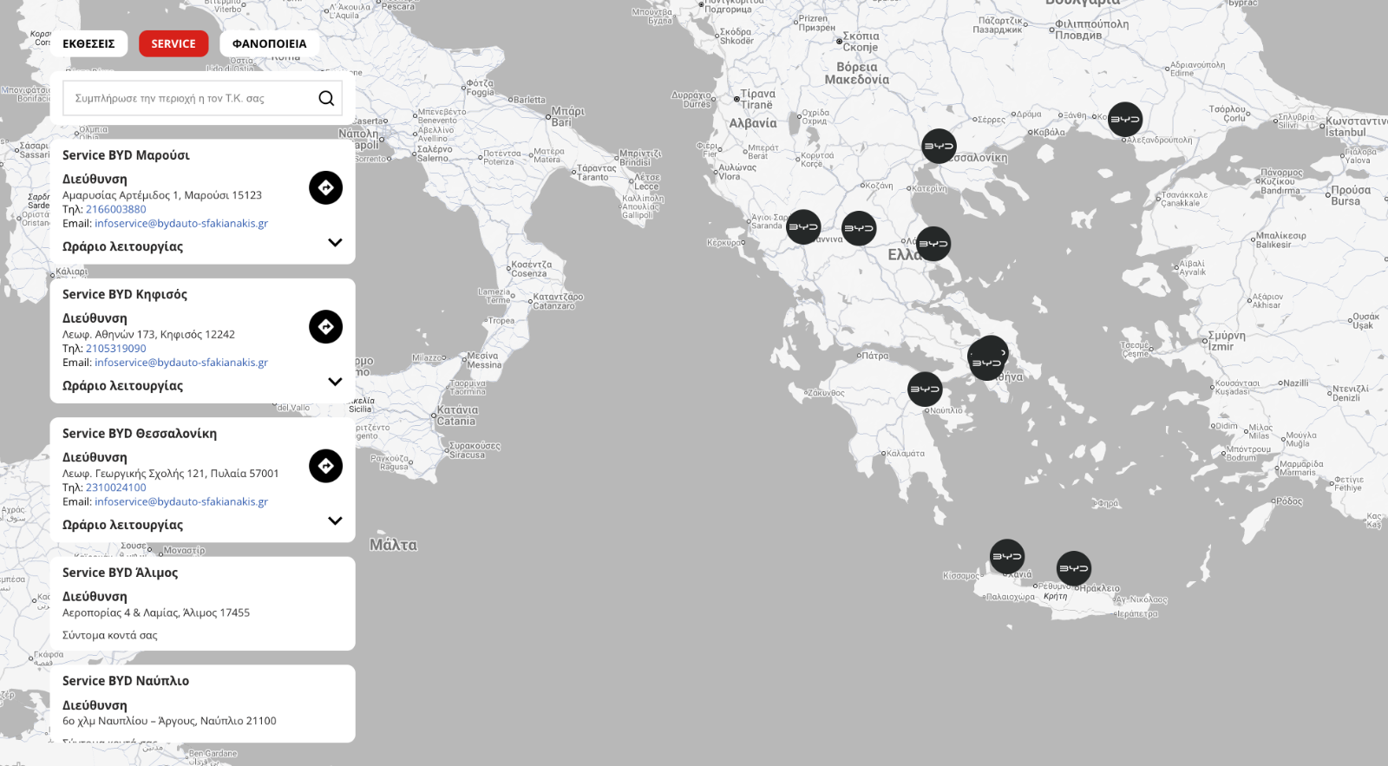Expand opening hours for Service BYD Κηφισός

coord(335,382)
